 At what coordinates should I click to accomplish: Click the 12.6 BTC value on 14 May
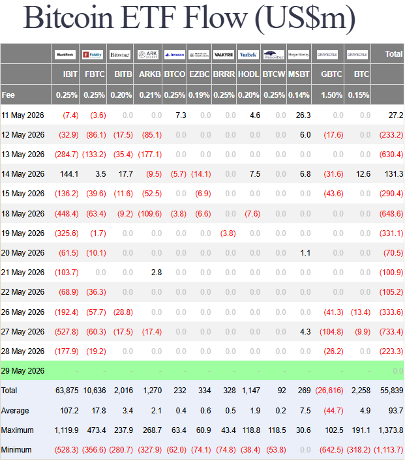point(363,174)
